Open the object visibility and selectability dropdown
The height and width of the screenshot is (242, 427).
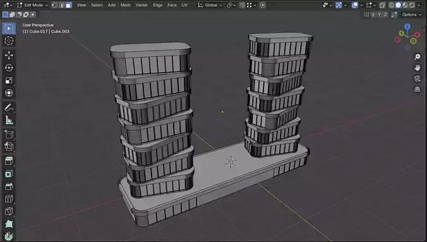pyautogui.click(x=327, y=5)
